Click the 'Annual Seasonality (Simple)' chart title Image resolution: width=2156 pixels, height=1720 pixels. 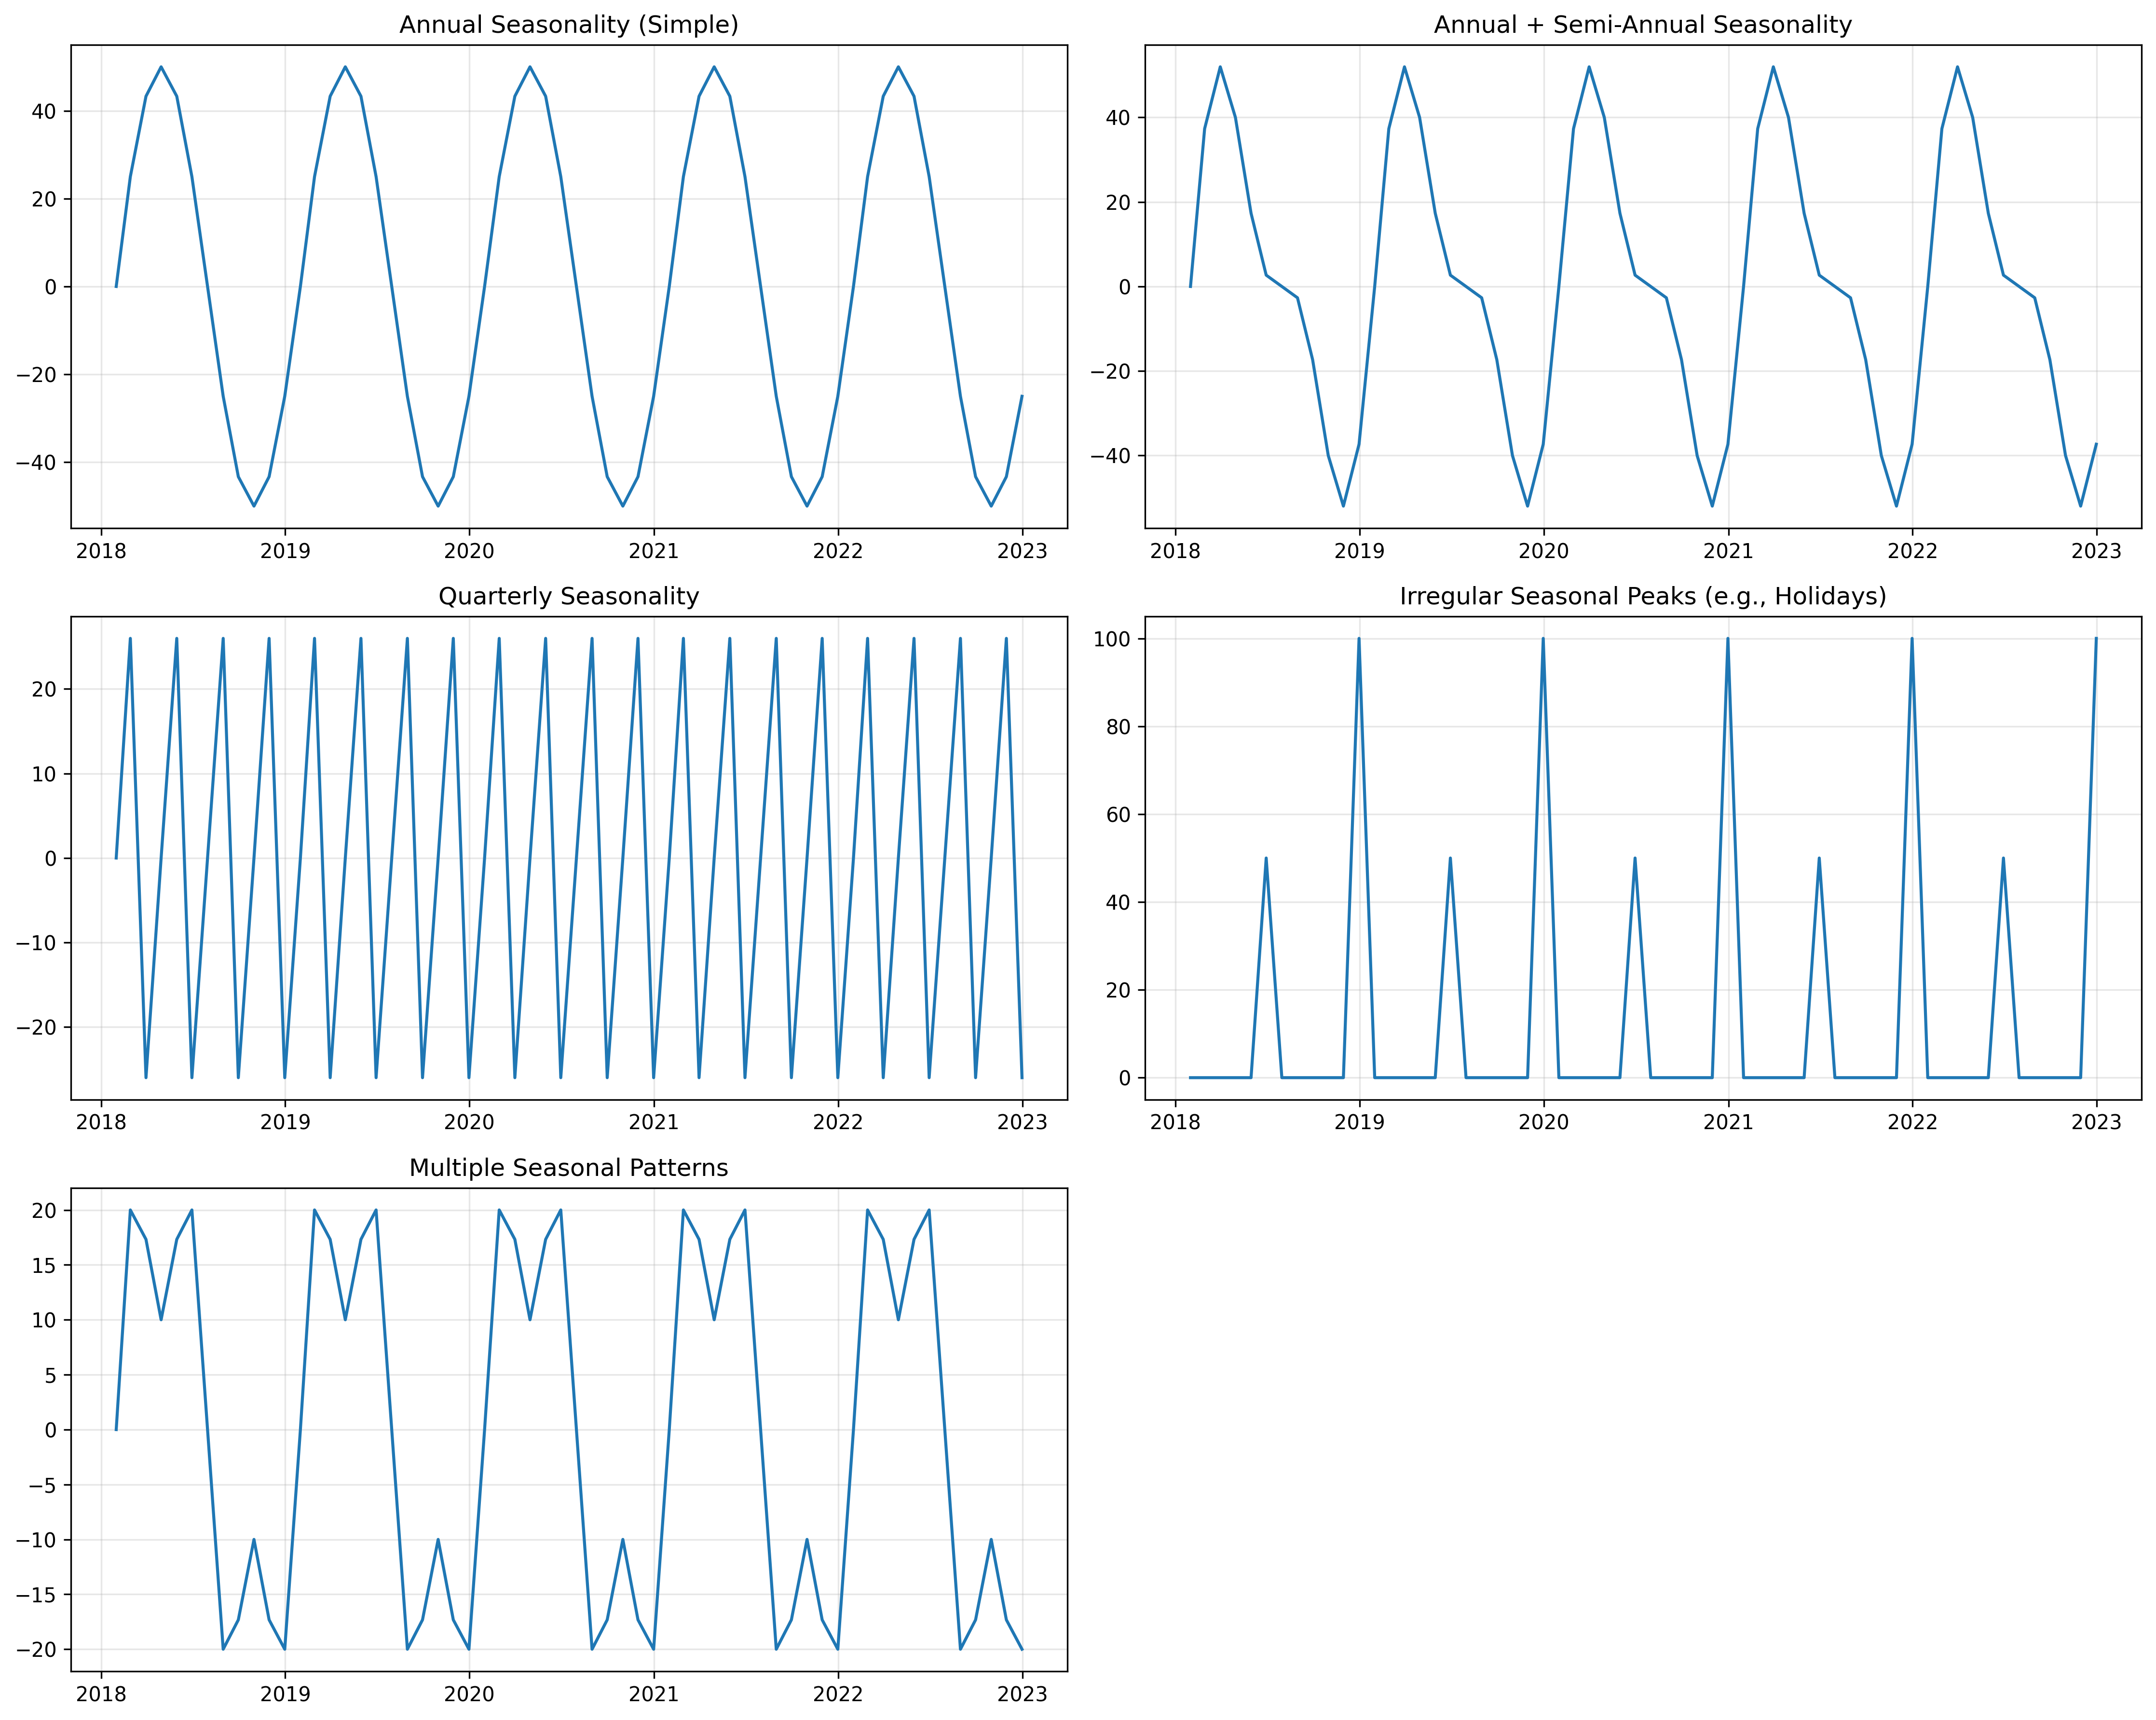pos(568,25)
